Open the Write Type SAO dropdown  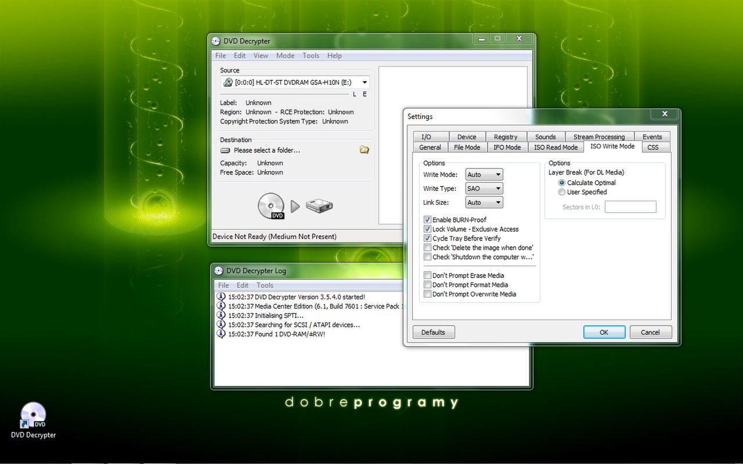(484, 188)
